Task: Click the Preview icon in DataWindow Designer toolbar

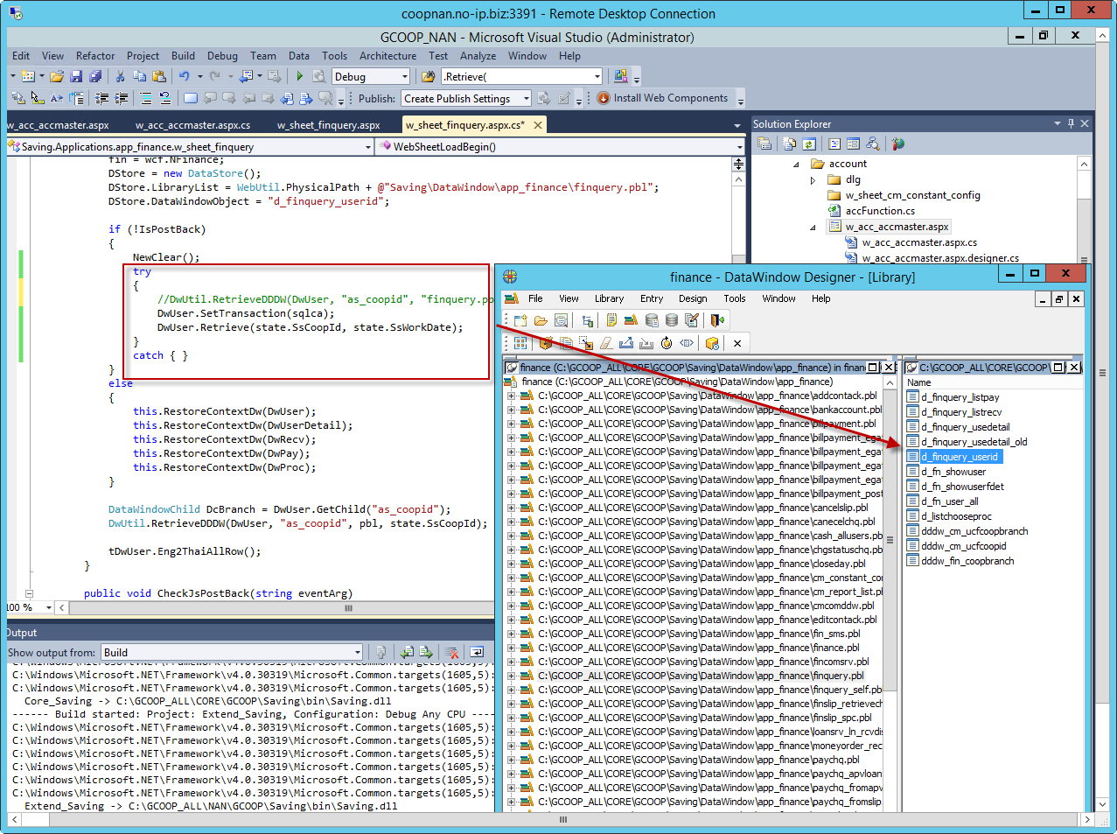Action: pyautogui.click(x=562, y=320)
